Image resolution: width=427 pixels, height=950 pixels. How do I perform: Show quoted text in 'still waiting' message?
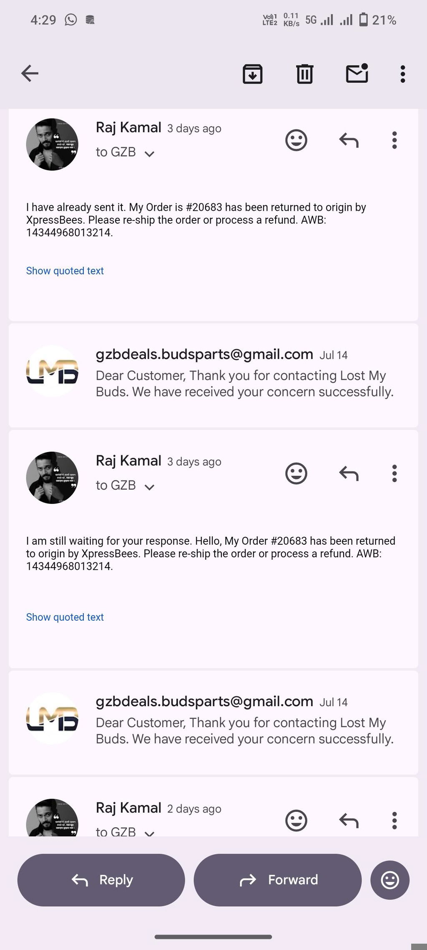point(65,617)
